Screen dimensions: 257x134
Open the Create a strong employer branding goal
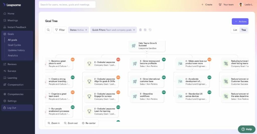point(59,81)
